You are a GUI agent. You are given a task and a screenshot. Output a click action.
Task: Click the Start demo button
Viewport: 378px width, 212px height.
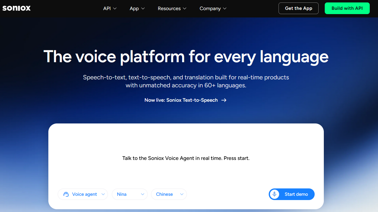[292, 194]
